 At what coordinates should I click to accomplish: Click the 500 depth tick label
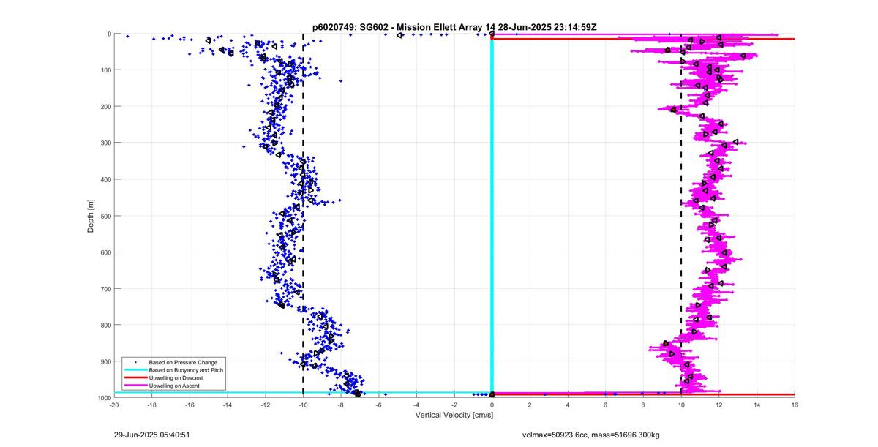(105, 216)
